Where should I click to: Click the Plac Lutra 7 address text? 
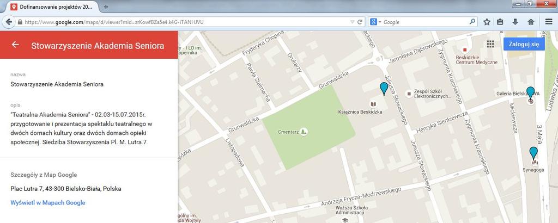[66, 189]
